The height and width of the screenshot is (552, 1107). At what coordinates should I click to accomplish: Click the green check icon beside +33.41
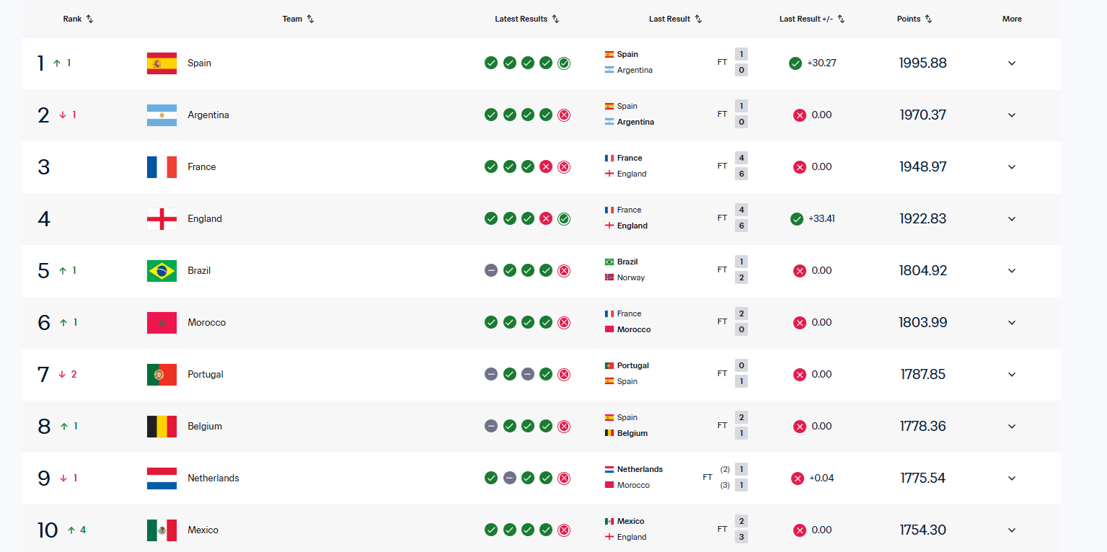[797, 219]
